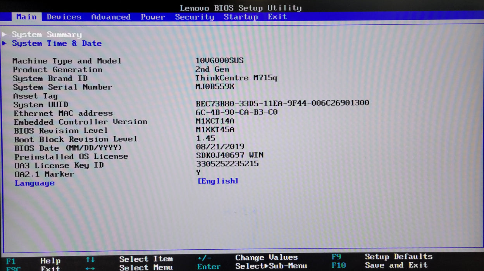Select key ID 3305252235215
The height and width of the screenshot is (271, 484).
tap(227, 164)
